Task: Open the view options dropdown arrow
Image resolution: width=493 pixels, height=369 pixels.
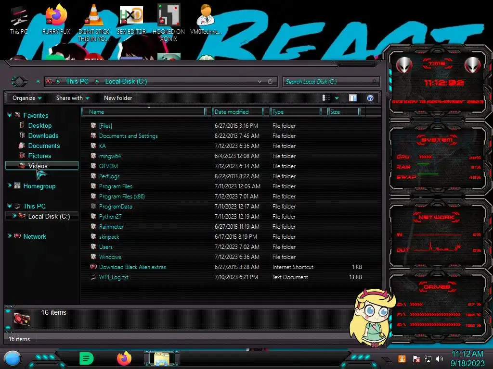Action: (337, 98)
